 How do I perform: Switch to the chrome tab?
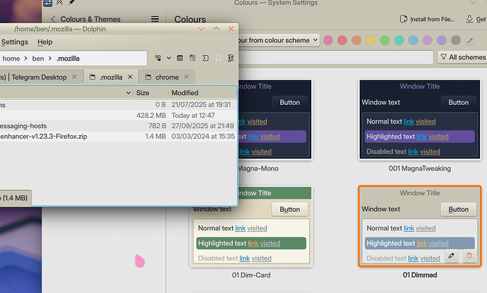tap(167, 77)
